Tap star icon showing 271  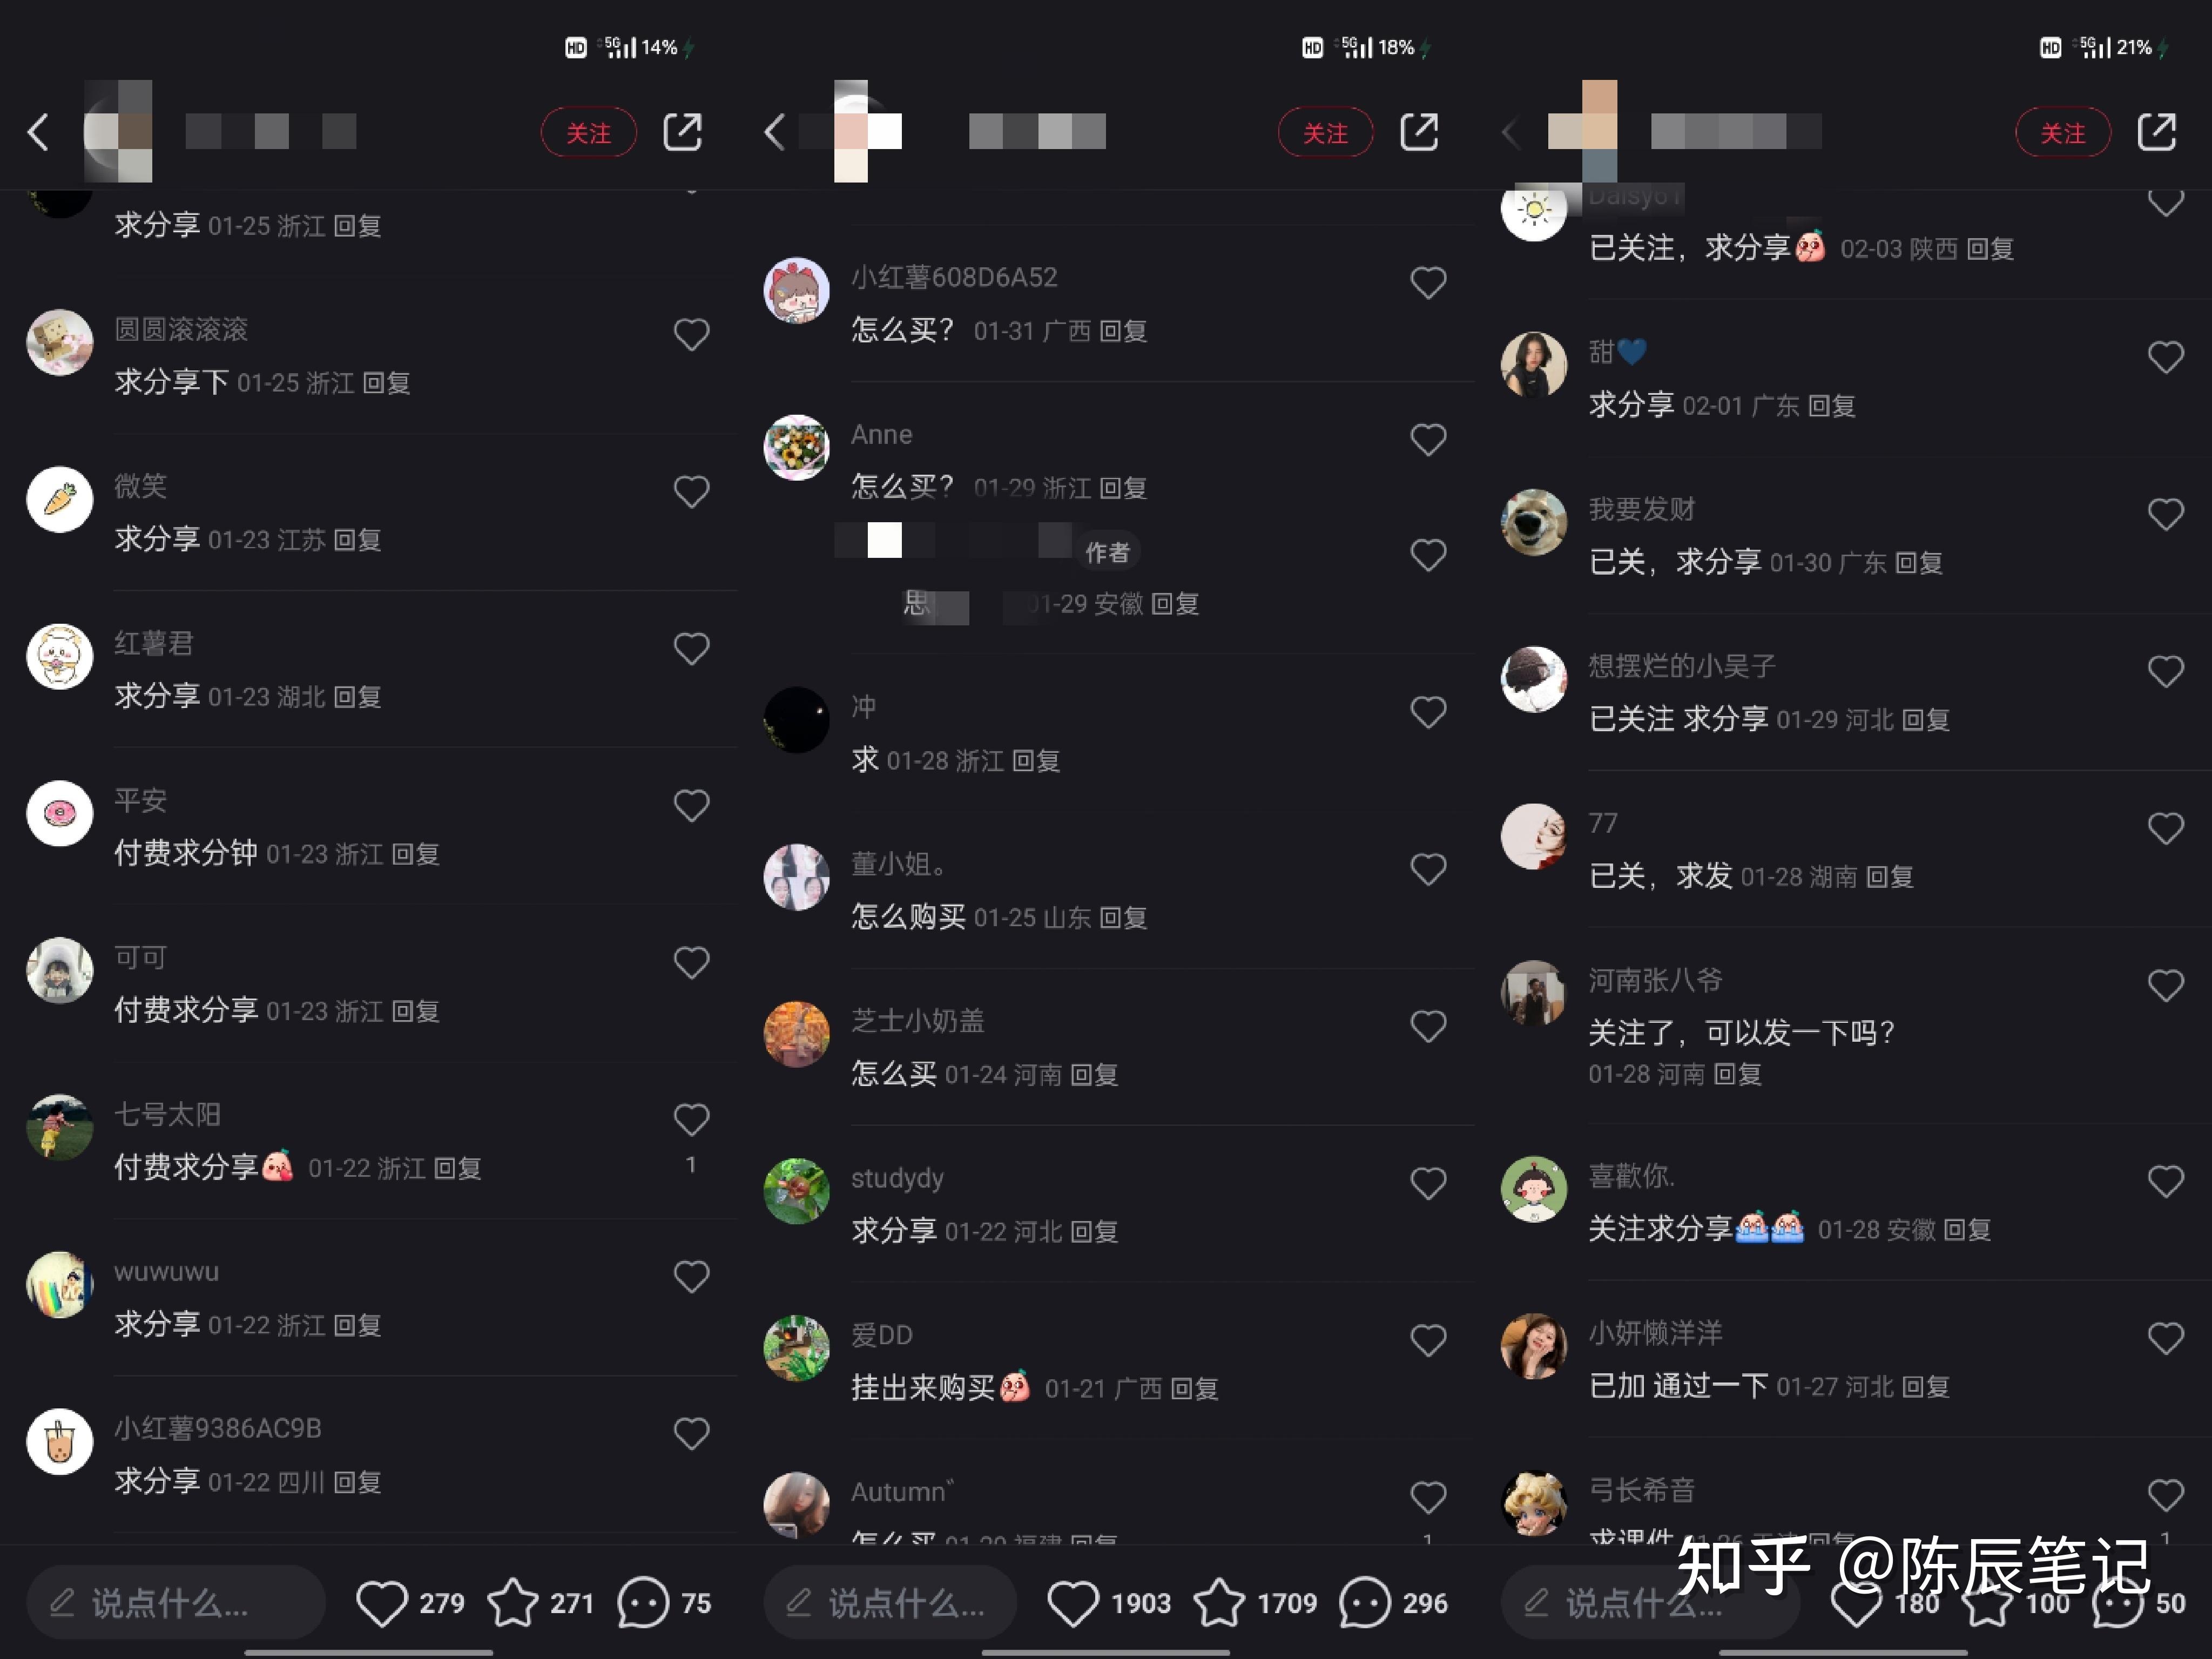(x=513, y=1603)
